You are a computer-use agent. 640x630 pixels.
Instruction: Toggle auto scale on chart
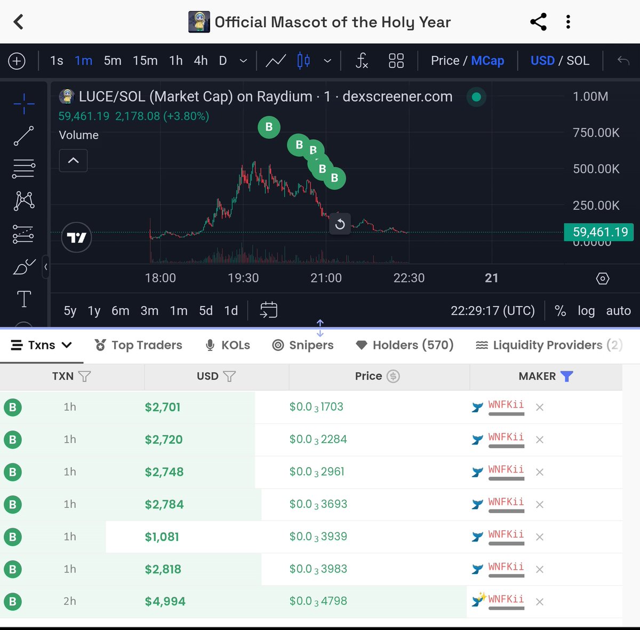click(x=618, y=311)
